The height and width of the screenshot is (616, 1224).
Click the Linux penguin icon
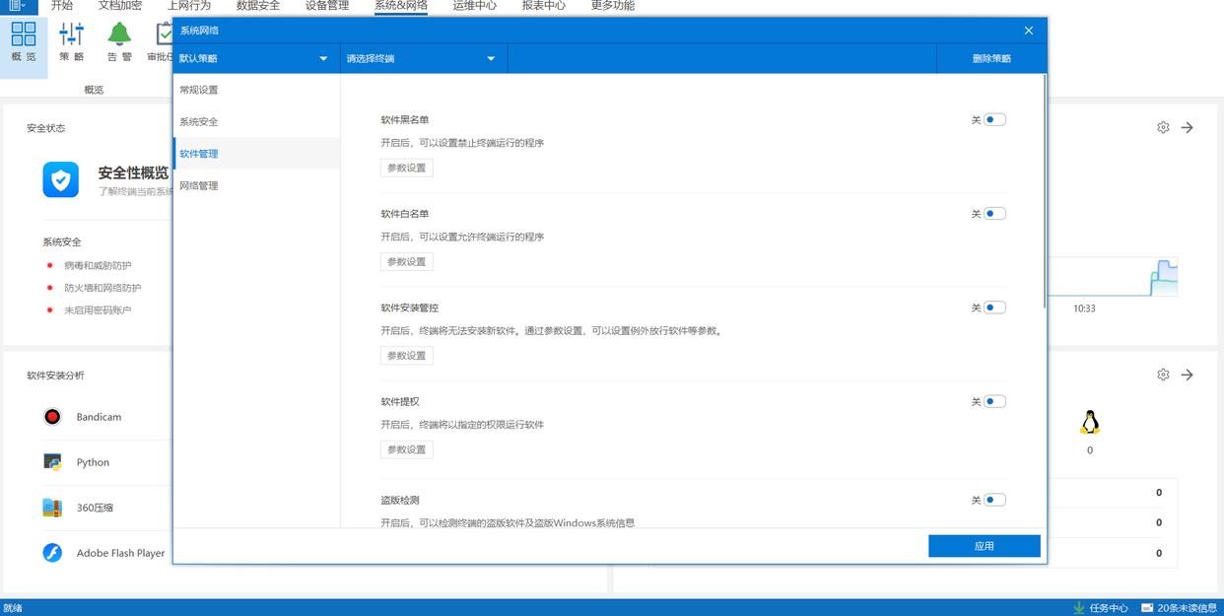click(x=1089, y=424)
